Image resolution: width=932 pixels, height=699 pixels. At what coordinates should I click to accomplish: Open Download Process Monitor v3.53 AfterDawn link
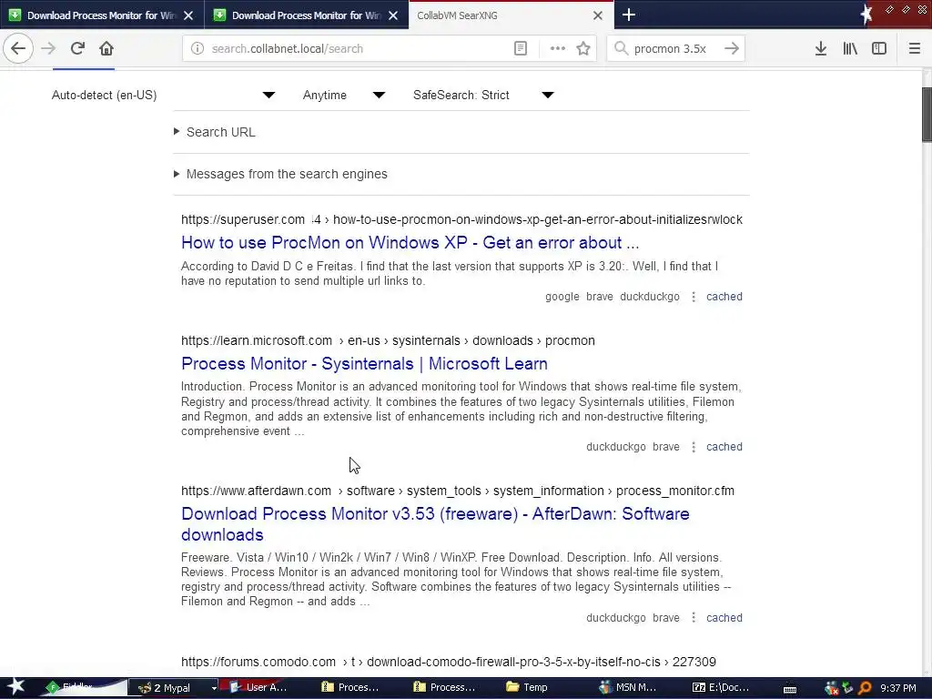(x=435, y=524)
